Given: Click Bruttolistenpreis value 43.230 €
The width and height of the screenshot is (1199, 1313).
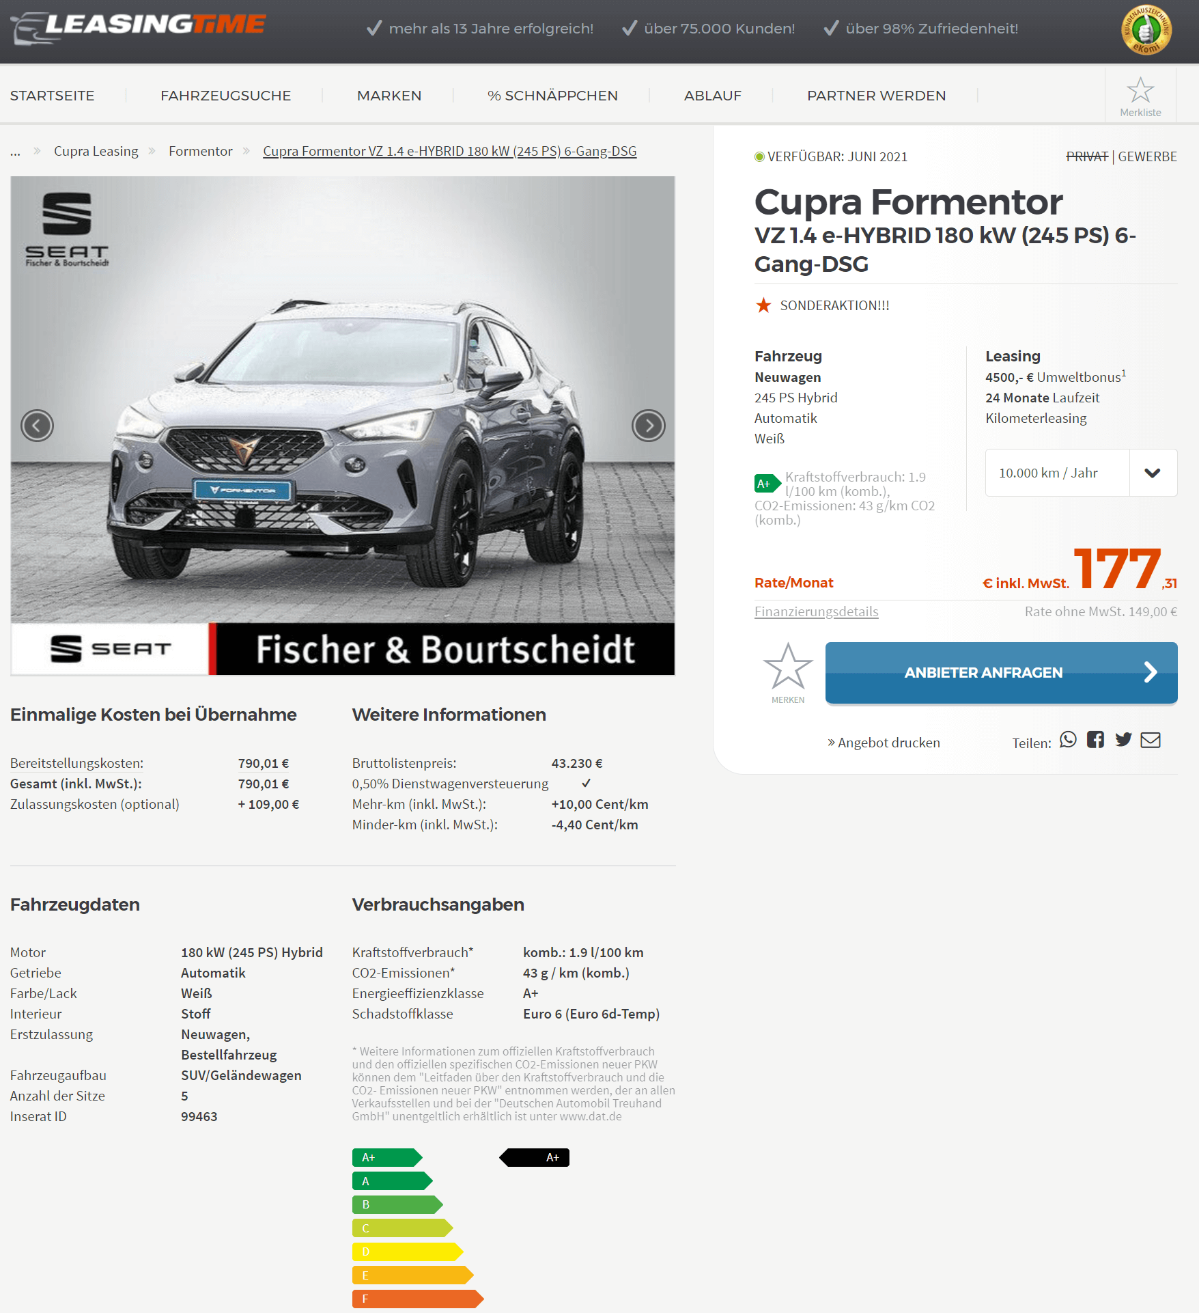Looking at the screenshot, I should tap(577, 763).
